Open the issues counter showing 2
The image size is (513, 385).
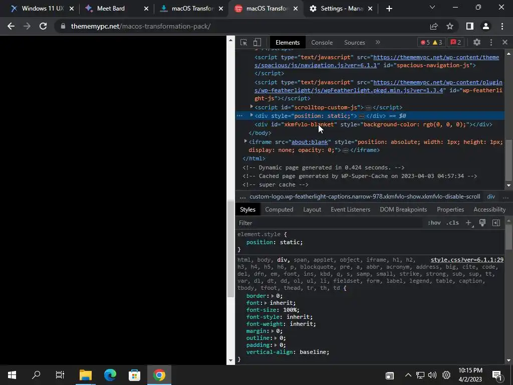coord(456,42)
